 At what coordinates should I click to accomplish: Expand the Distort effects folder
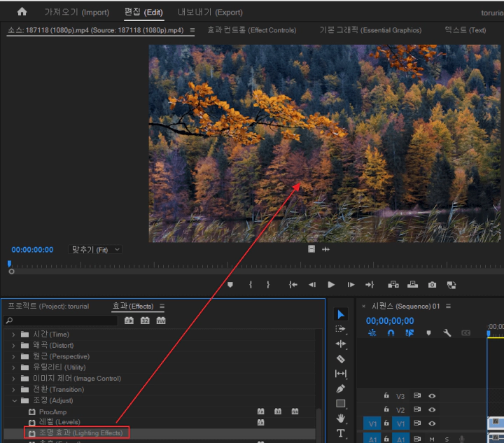pyautogui.click(x=13, y=346)
